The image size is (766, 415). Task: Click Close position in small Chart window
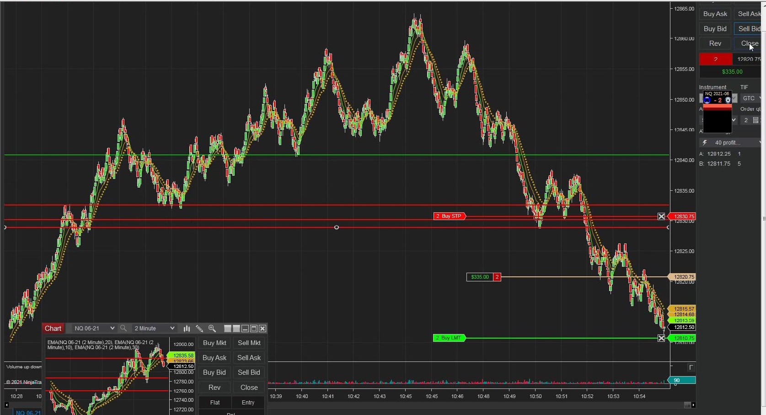click(249, 388)
